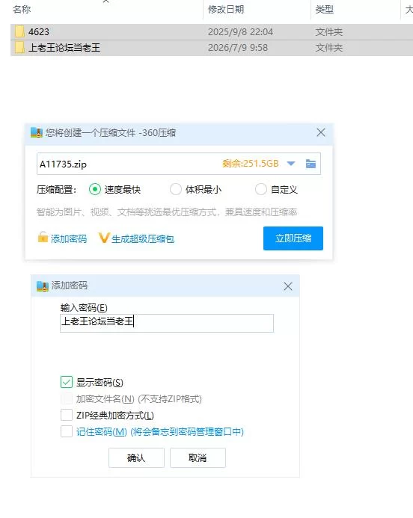Screen dimensions: 413x518
Task: Close the 您将创建一个压缩文件 dialog
Action: [x=321, y=132]
